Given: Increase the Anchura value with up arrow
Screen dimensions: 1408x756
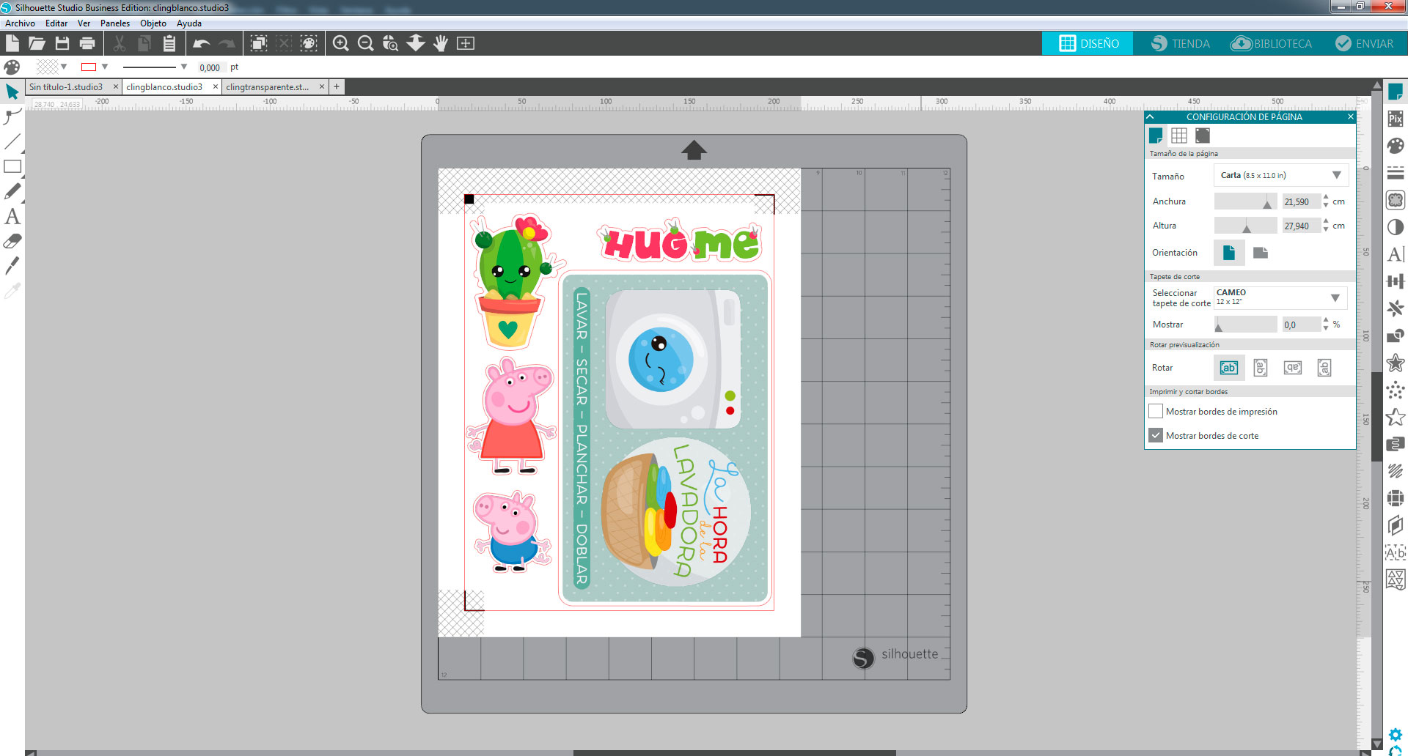Looking at the screenshot, I should (x=1326, y=198).
